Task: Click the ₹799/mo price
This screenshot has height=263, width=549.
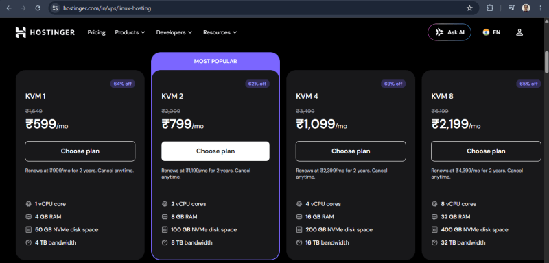Action: 183,124
